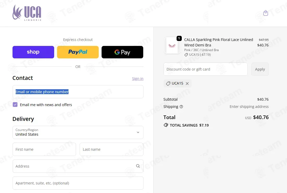Screen dimensions: 287x193
Task: Open the shopping bag cart icon
Action: click(x=266, y=13)
